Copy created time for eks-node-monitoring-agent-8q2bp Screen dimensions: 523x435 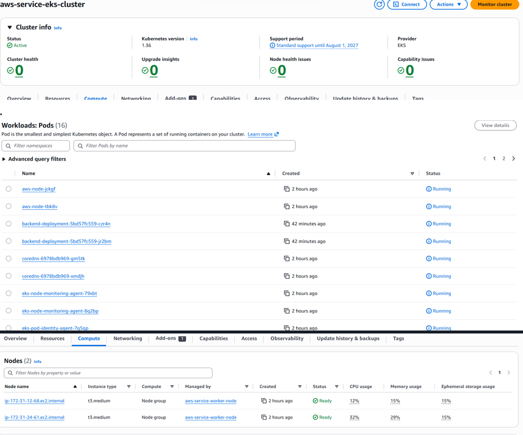pyautogui.click(x=286, y=311)
